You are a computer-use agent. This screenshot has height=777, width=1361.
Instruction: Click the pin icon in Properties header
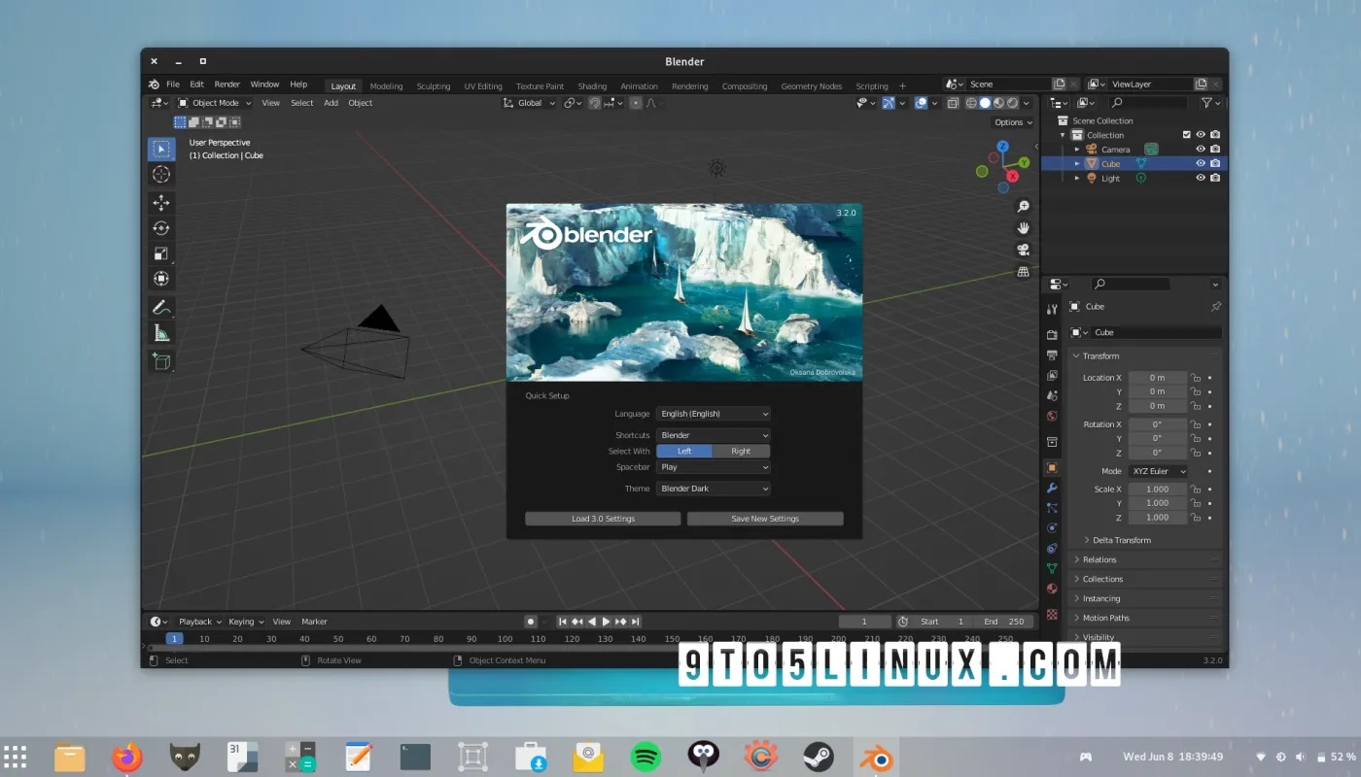(x=1215, y=306)
